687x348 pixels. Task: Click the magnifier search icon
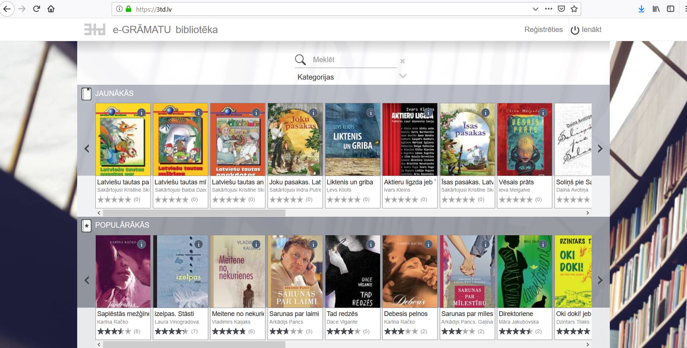coord(300,60)
